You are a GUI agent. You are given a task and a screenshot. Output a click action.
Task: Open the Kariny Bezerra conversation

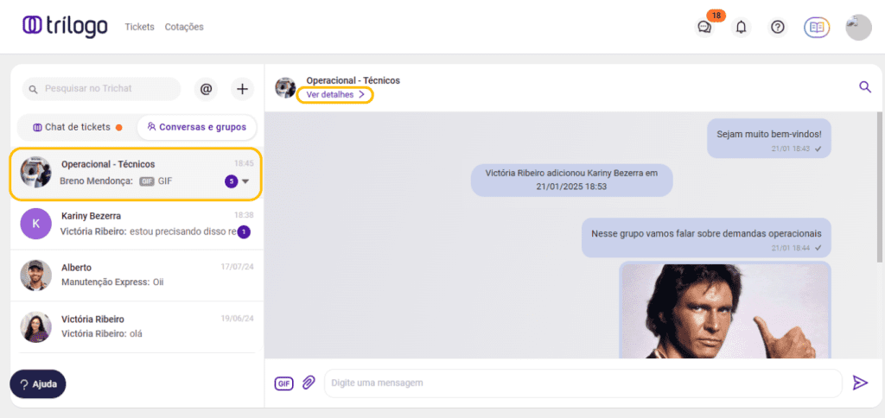click(x=136, y=224)
